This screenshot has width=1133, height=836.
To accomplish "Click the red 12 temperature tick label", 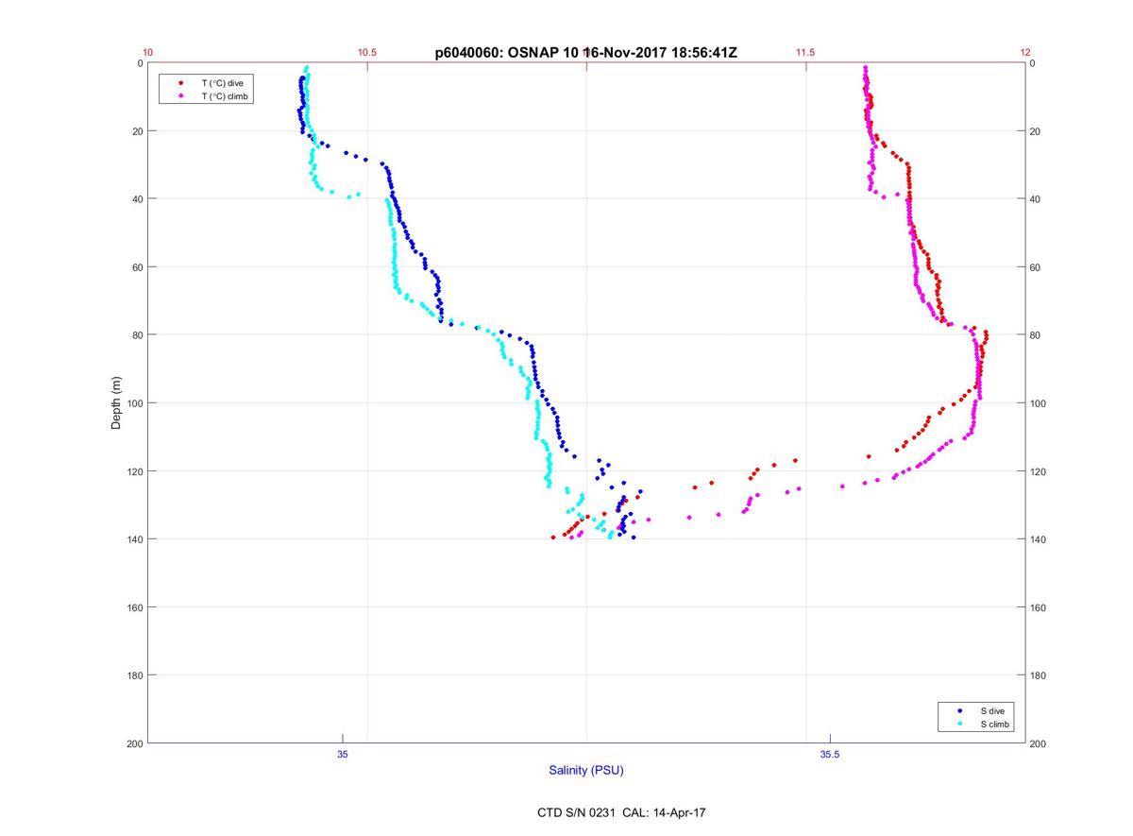I will click(1025, 53).
